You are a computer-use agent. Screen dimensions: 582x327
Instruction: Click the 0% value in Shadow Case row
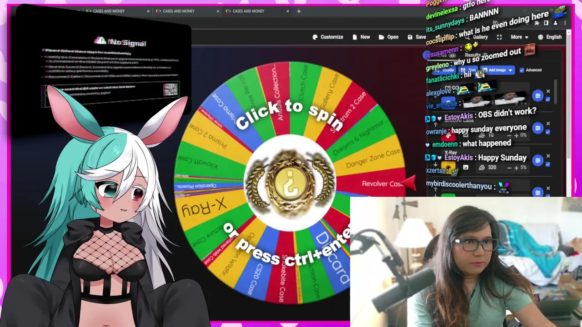click(523, 135)
